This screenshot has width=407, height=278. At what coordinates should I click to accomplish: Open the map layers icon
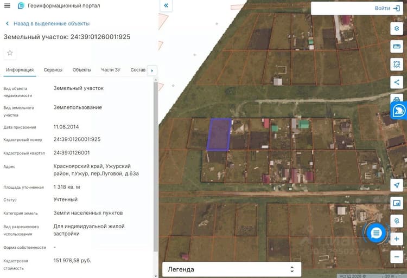pos(397,28)
